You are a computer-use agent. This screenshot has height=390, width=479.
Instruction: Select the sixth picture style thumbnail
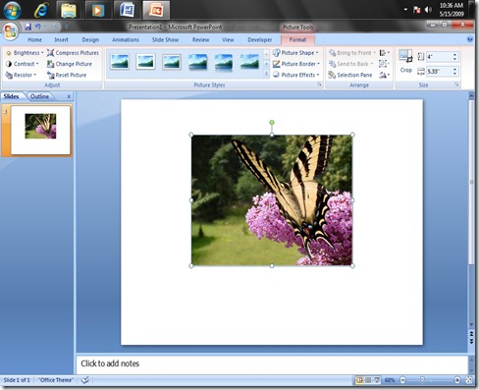[249, 62]
